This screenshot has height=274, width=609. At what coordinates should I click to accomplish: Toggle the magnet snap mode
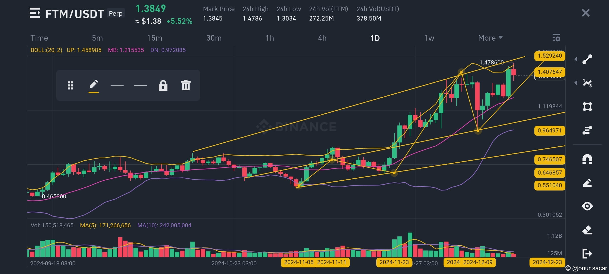click(x=587, y=159)
